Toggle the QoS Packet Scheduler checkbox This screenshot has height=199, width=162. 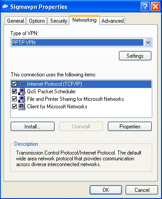tap(14, 92)
